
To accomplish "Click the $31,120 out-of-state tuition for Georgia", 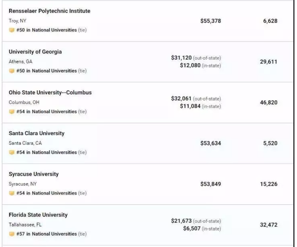I will 181,58.
